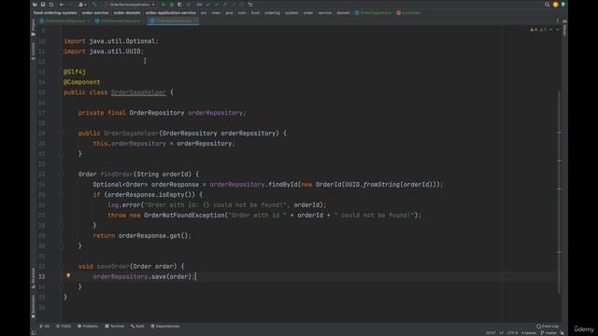This screenshot has height=336, width=598.
Task: Open the Event Log
Action: (548, 326)
